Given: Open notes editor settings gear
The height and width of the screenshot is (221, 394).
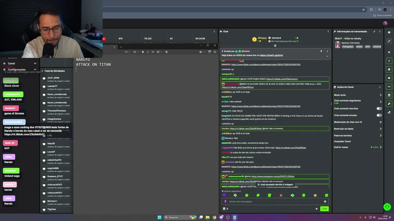Looking at the screenshot, I should (215, 52).
